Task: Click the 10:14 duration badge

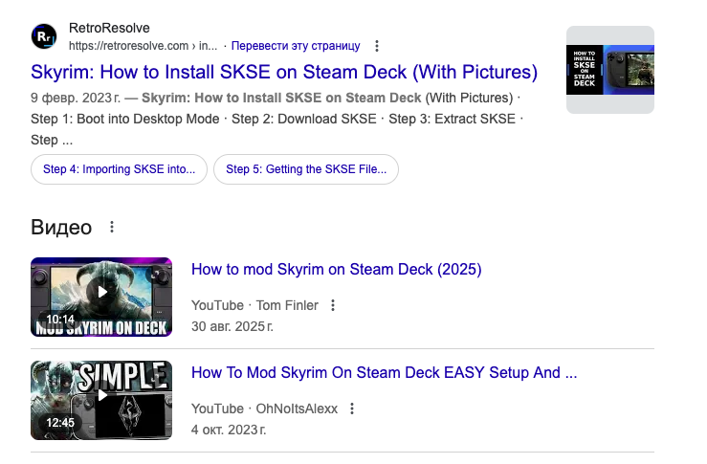Action: pos(60,320)
